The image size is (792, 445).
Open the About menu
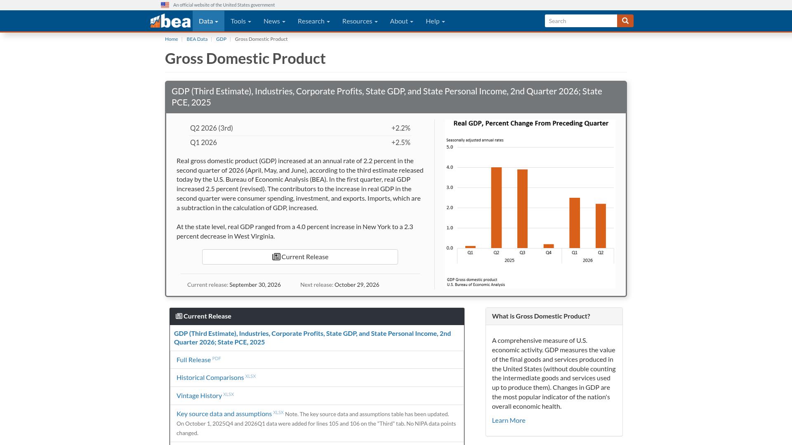tap(401, 21)
